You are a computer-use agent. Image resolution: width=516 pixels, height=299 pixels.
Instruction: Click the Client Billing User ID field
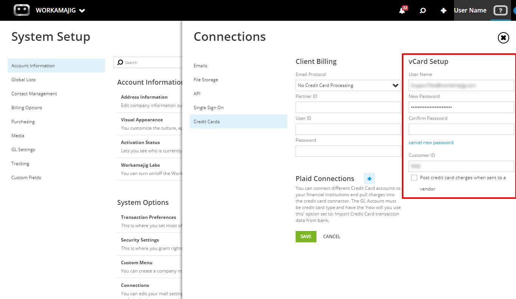(348, 129)
